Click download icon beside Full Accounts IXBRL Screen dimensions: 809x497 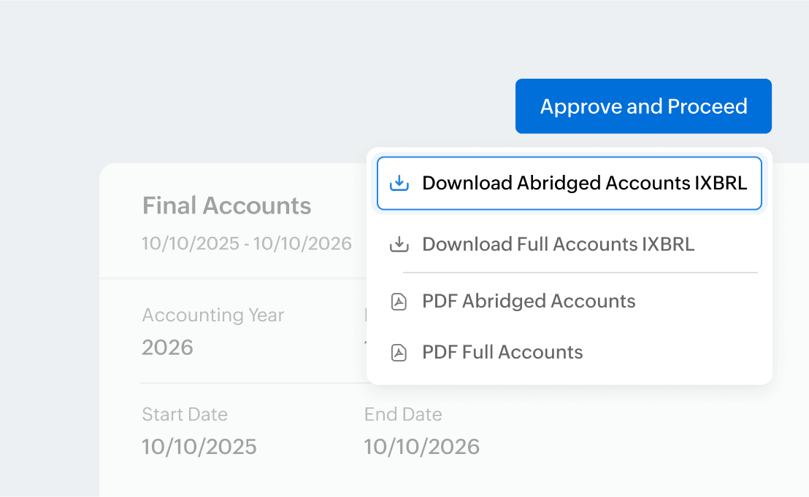[399, 244]
